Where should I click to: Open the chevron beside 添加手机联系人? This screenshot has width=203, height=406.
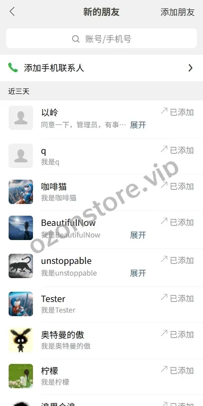coord(191,68)
